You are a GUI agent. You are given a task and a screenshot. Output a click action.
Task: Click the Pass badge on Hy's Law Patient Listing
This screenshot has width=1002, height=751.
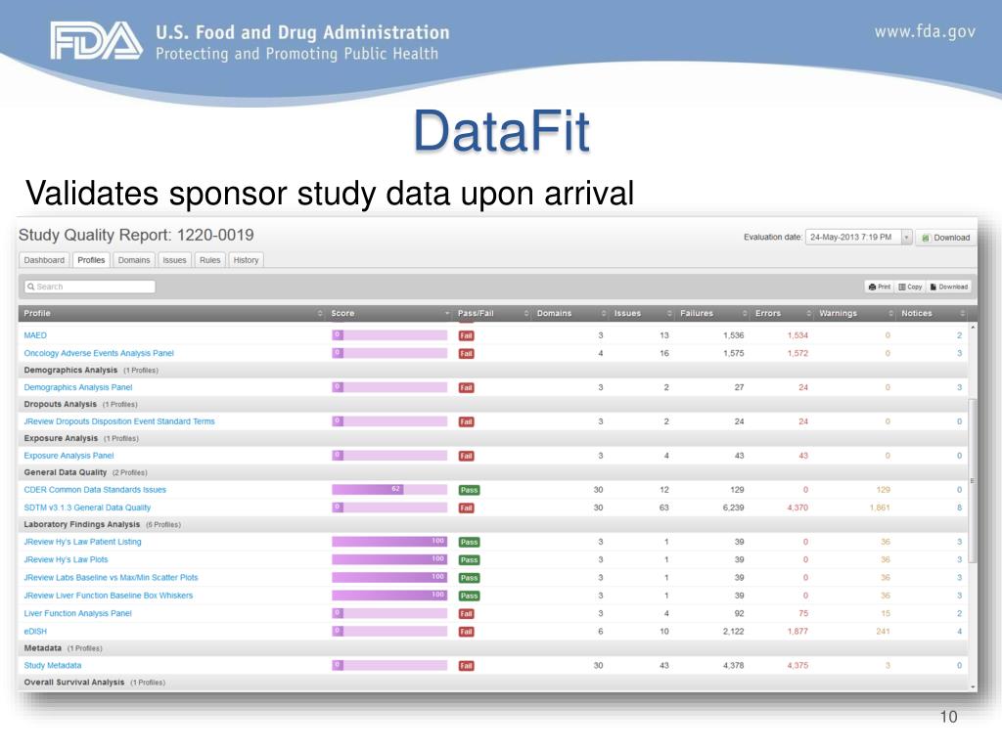pos(469,542)
